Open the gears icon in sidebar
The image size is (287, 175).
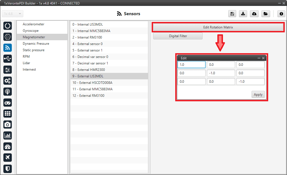pyautogui.click(x=8, y=81)
